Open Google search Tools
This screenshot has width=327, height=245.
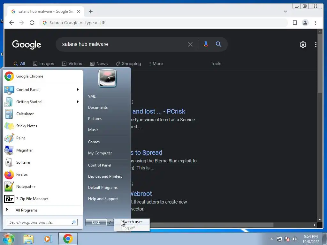click(x=216, y=63)
